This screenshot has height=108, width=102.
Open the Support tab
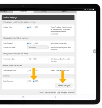pos(64,11)
